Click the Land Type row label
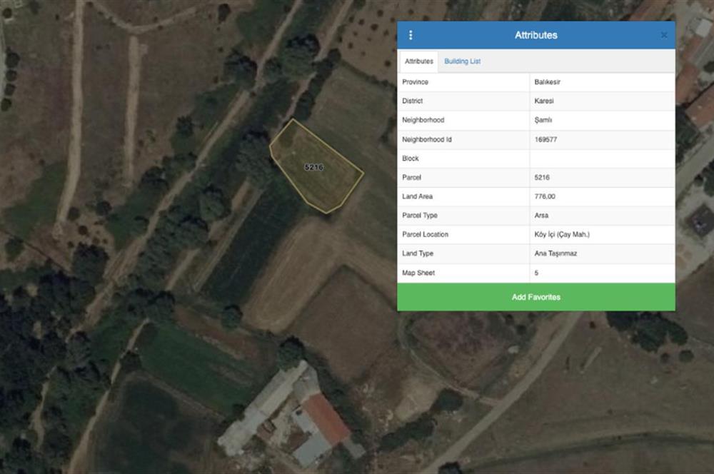The height and width of the screenshot is (474, 714). pyautogui.click(x=418, y=253)
